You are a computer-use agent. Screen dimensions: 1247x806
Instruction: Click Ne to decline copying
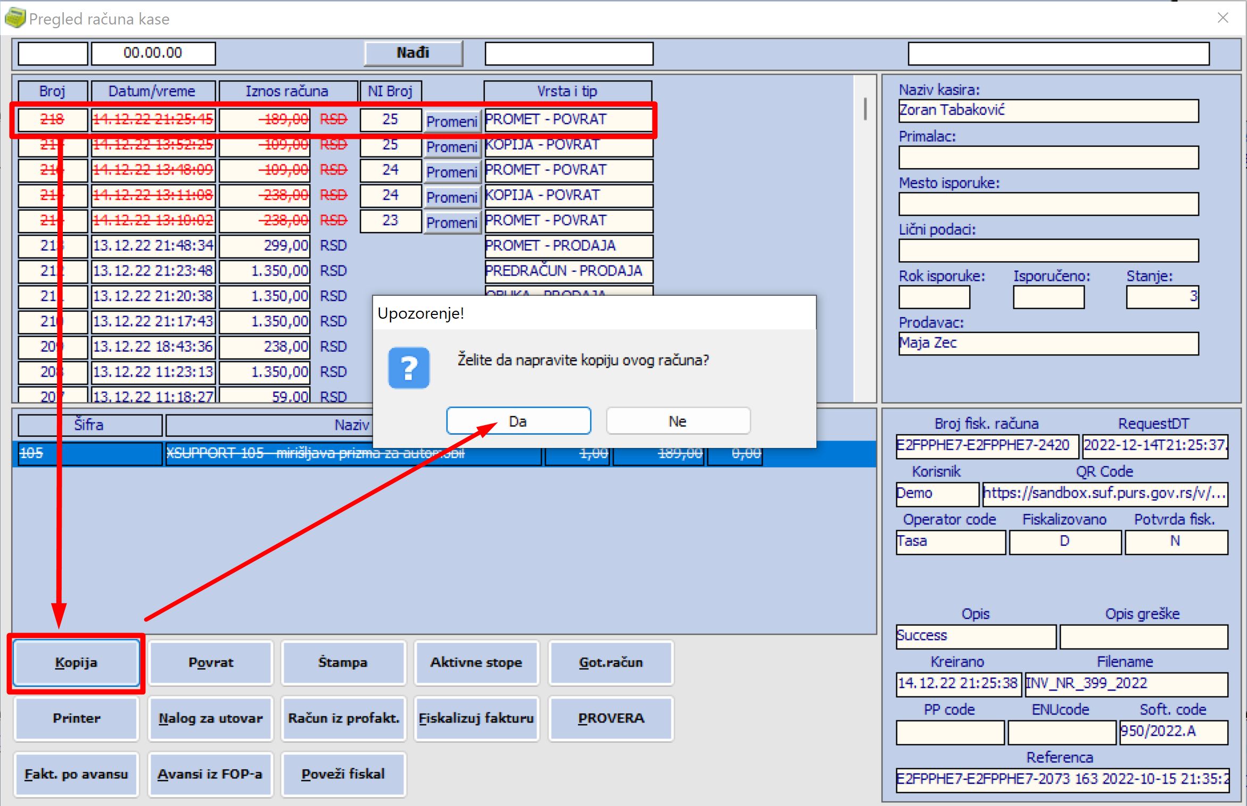pos(678,421)
